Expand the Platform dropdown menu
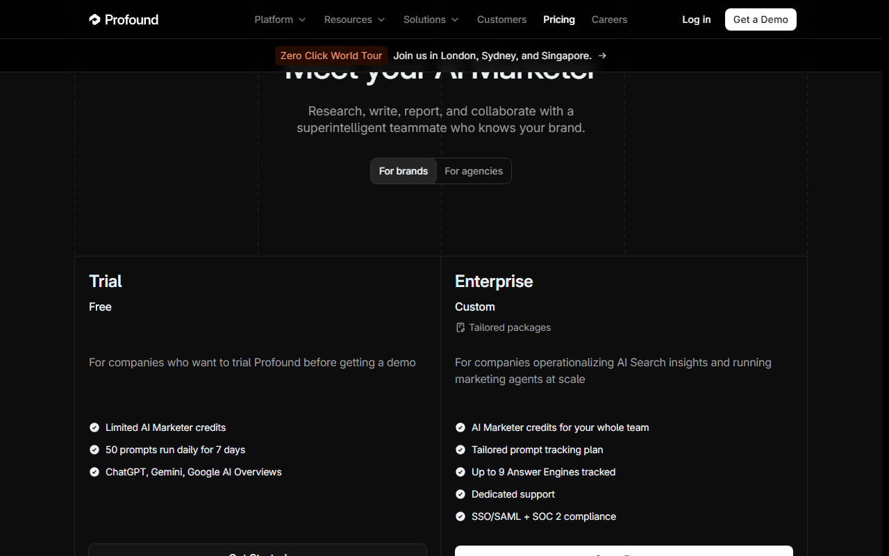This screenshot has width=889, height=556. (280, 19)
